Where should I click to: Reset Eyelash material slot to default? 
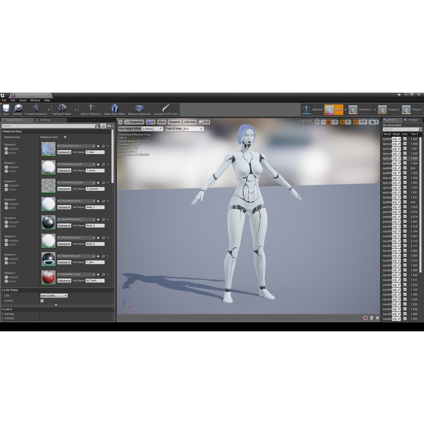108,183
